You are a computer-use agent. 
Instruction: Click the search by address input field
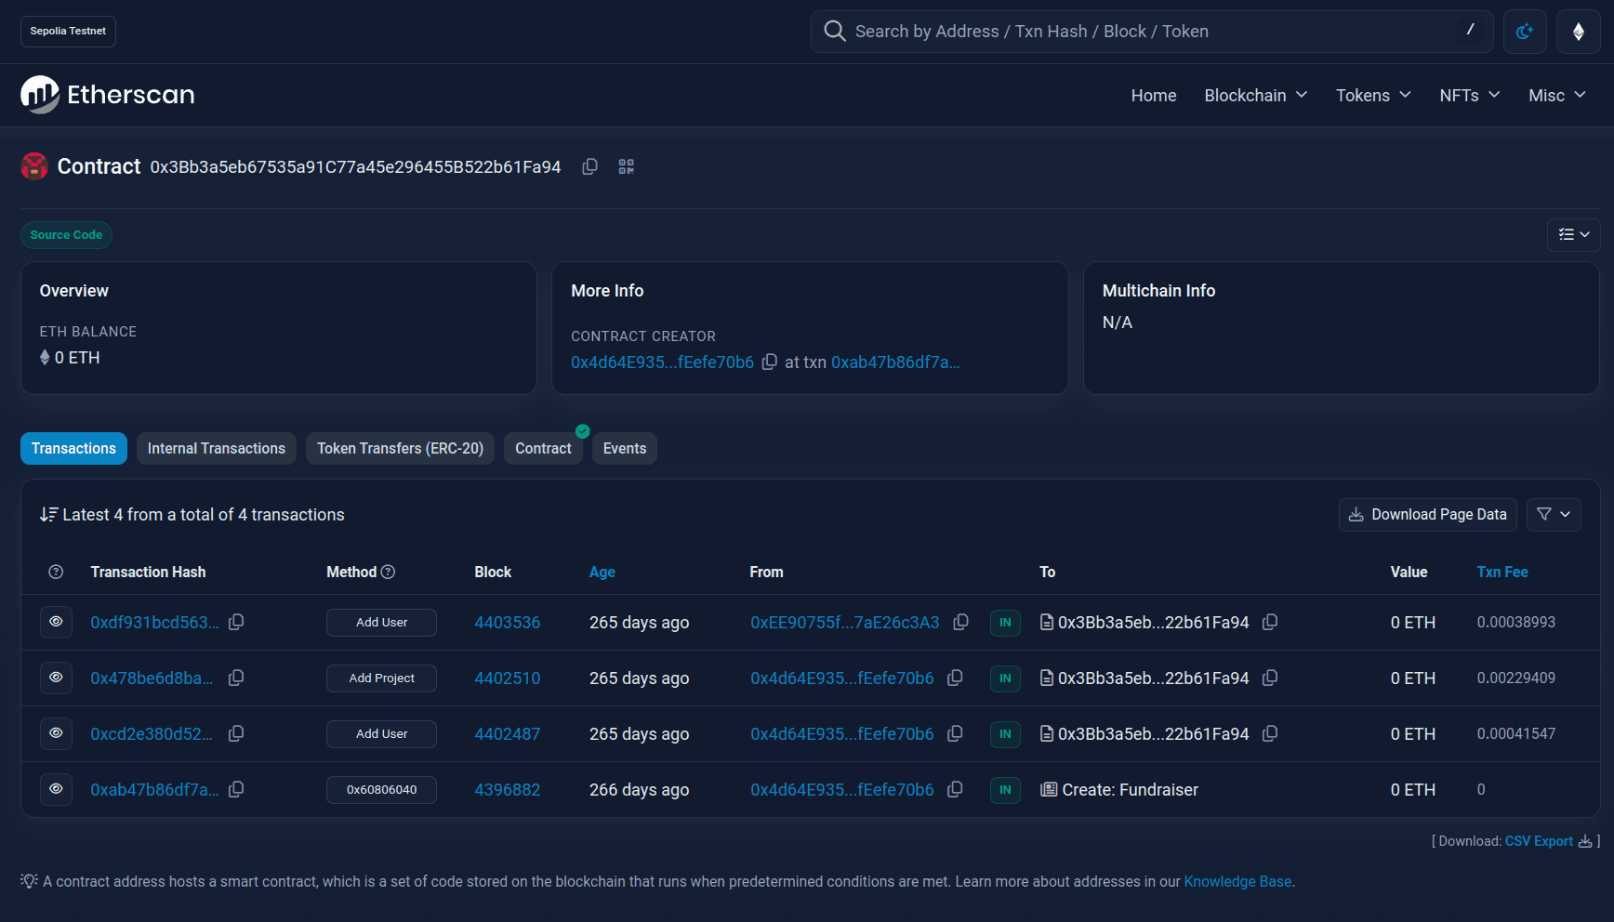pyautogui.click(x=1116, y=31)
